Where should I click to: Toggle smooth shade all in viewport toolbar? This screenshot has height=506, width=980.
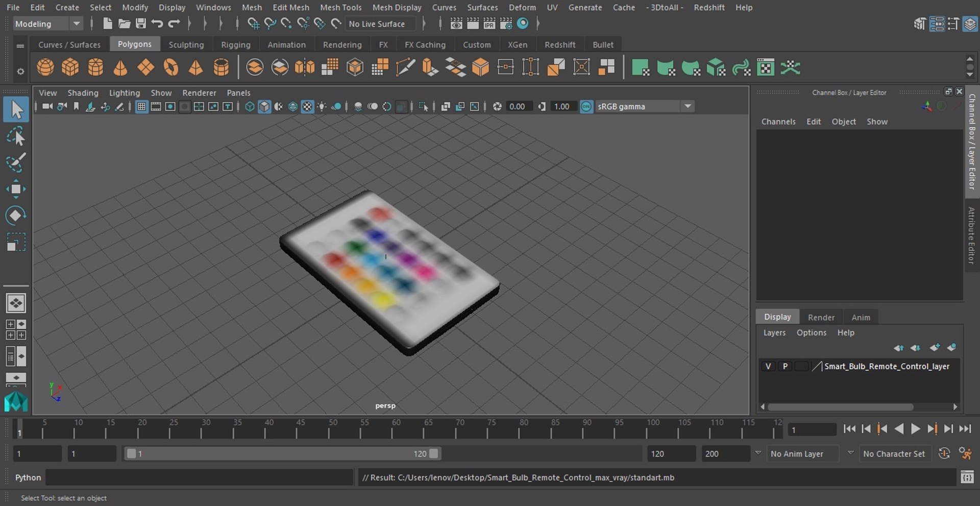point(264,106)
